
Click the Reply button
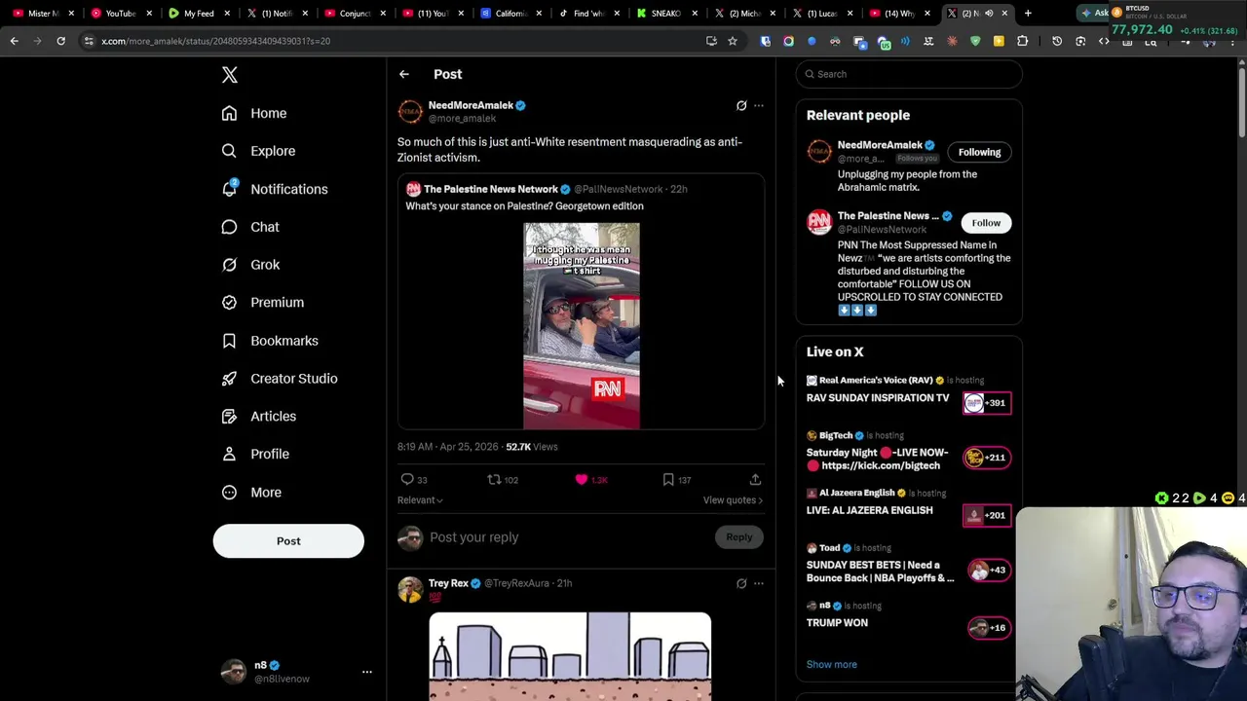(x=738, y=537)
